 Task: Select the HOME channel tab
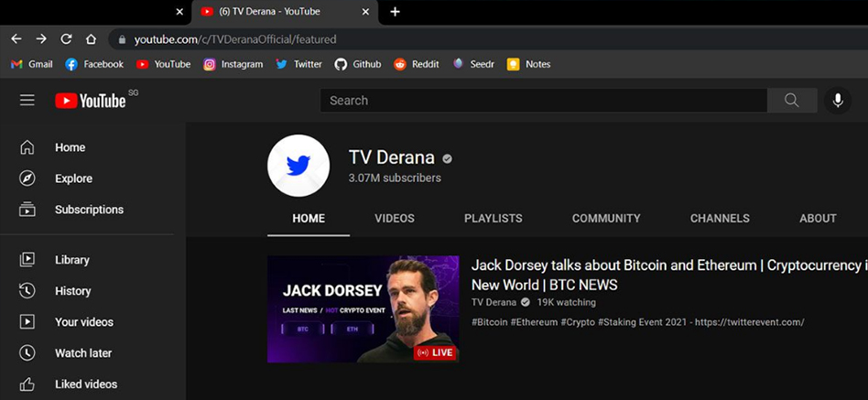(x=309, y=219)
